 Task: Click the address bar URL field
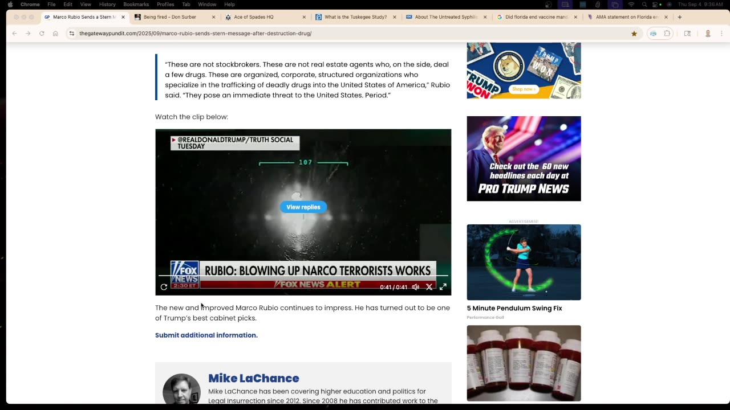point(354,34)
